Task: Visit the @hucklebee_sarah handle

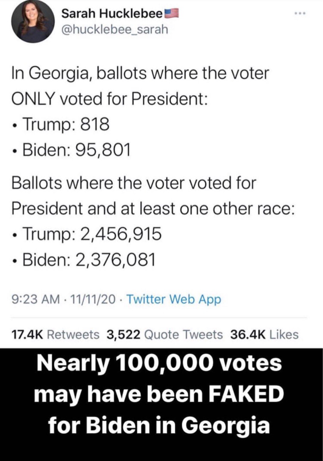Action: [114, 30]
